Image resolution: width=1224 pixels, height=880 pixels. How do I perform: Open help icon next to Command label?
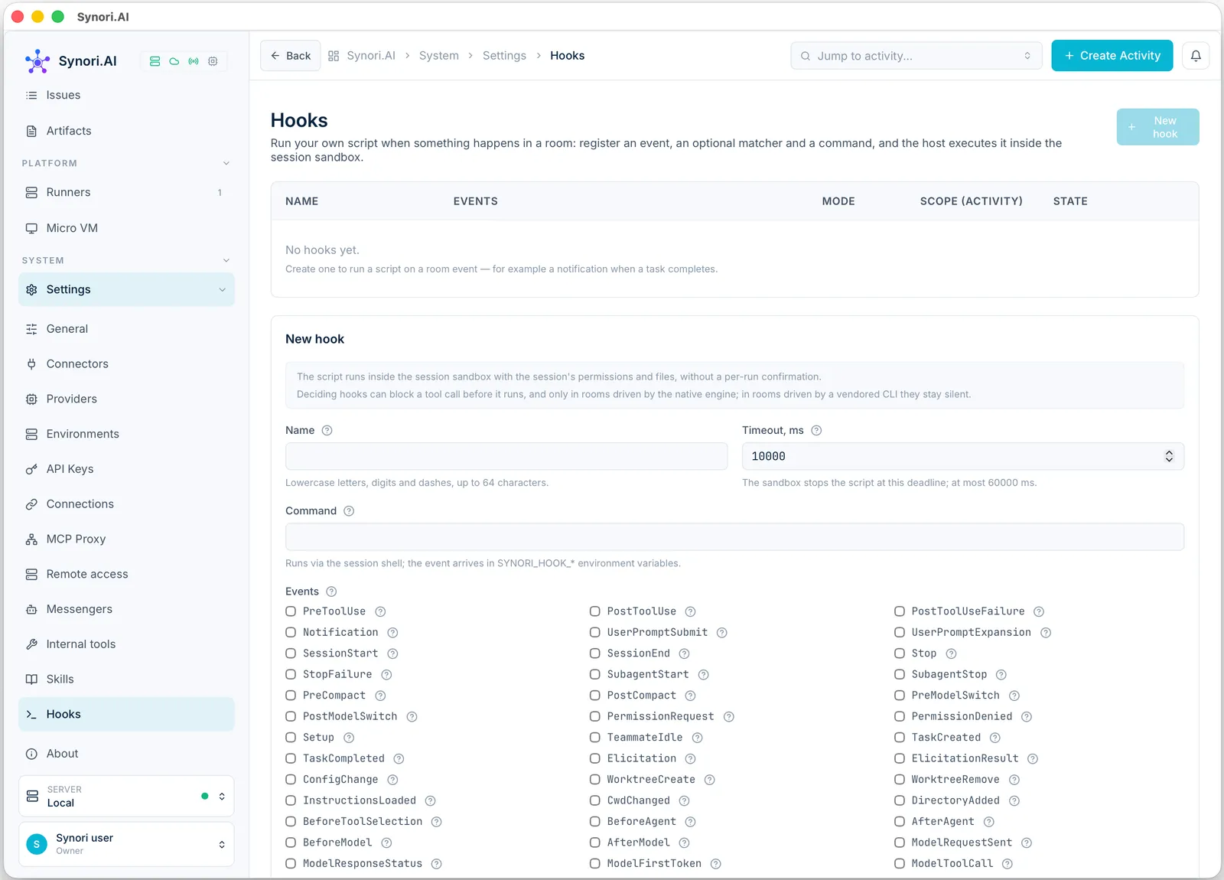click(x=349, y=511)
